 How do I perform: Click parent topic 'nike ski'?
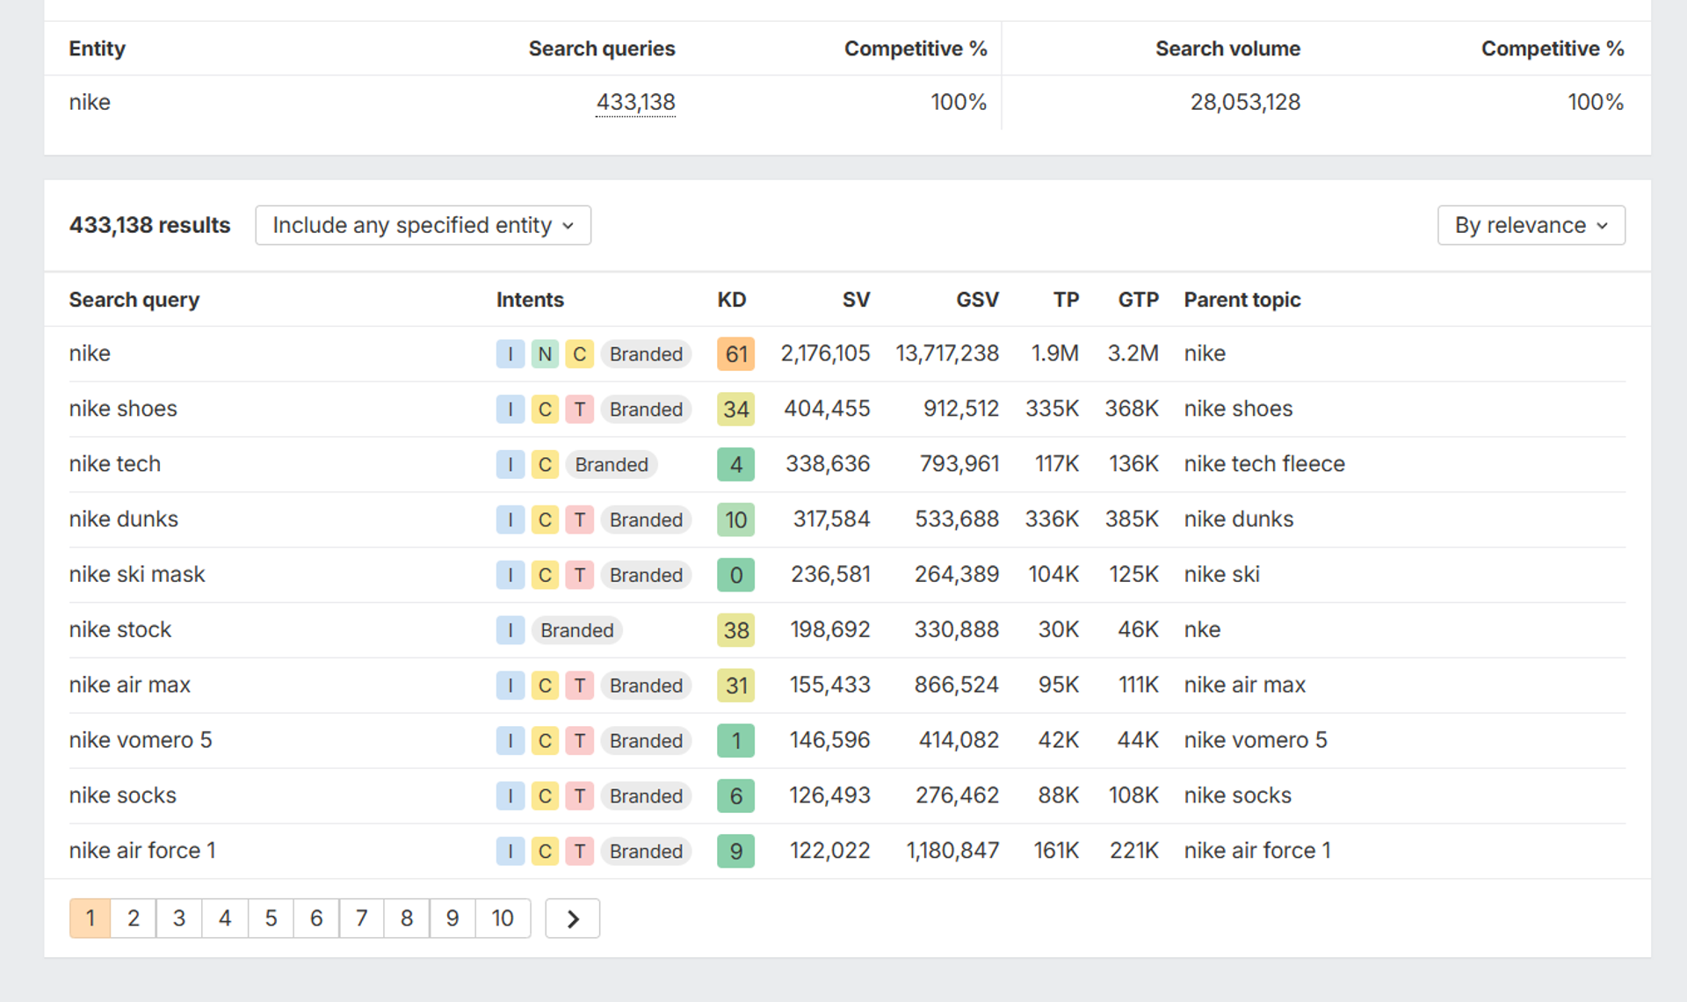coord(1221,575)
